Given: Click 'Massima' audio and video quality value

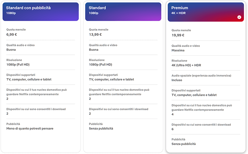Looking at the screenshot, I should click(178, 50).
